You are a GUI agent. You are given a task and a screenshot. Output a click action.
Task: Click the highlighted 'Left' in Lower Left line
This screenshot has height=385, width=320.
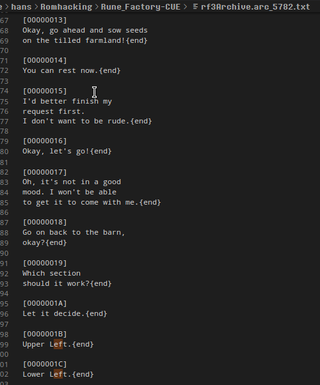(x=58, y=374)
